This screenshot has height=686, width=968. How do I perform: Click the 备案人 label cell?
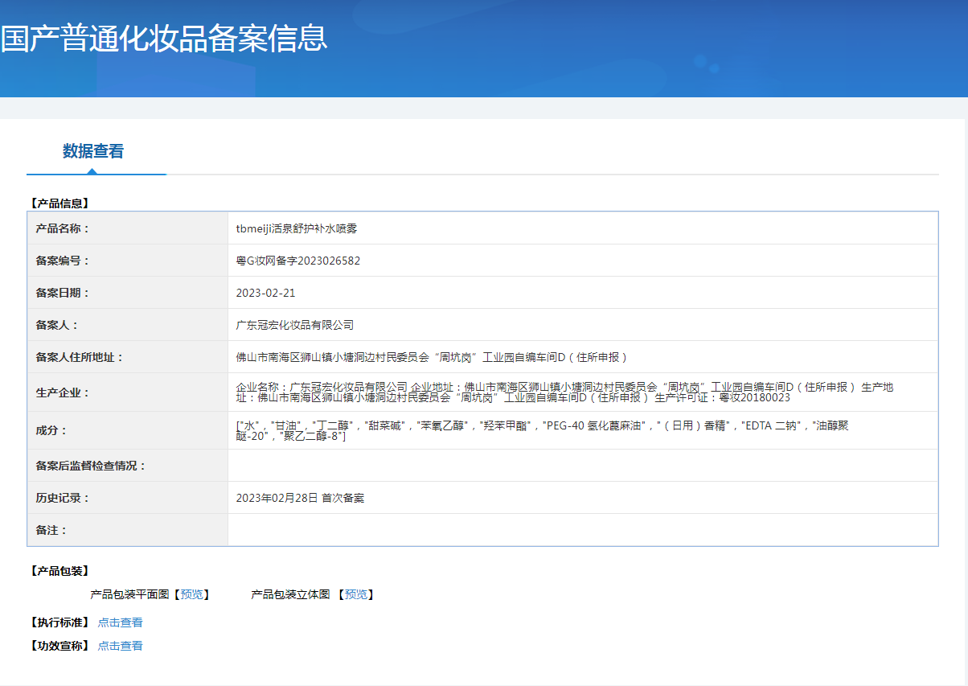coord(128,325)
